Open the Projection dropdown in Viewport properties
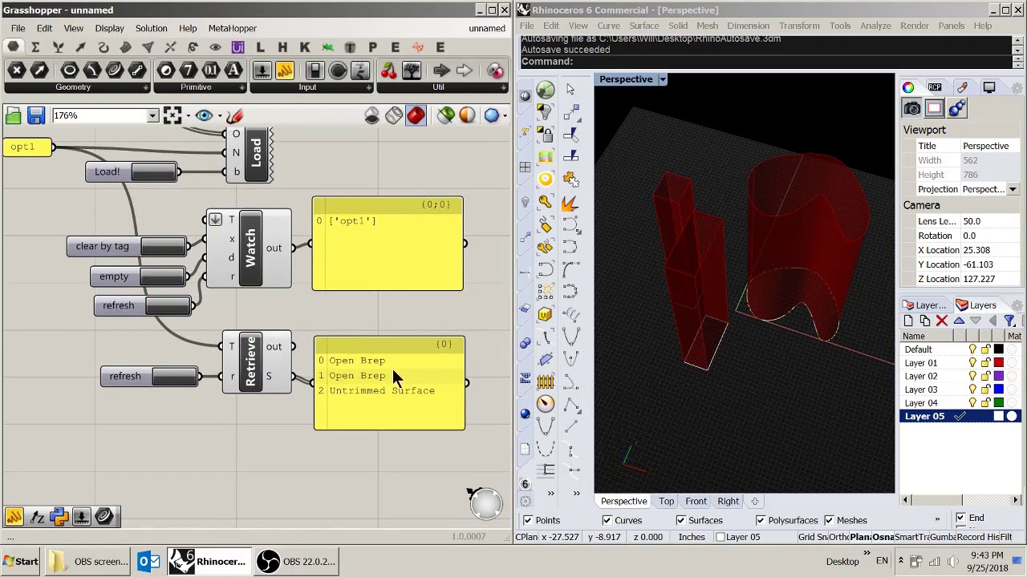Image resolution: width=1027 pixels, height=577 pixels. coord(1013,190)
